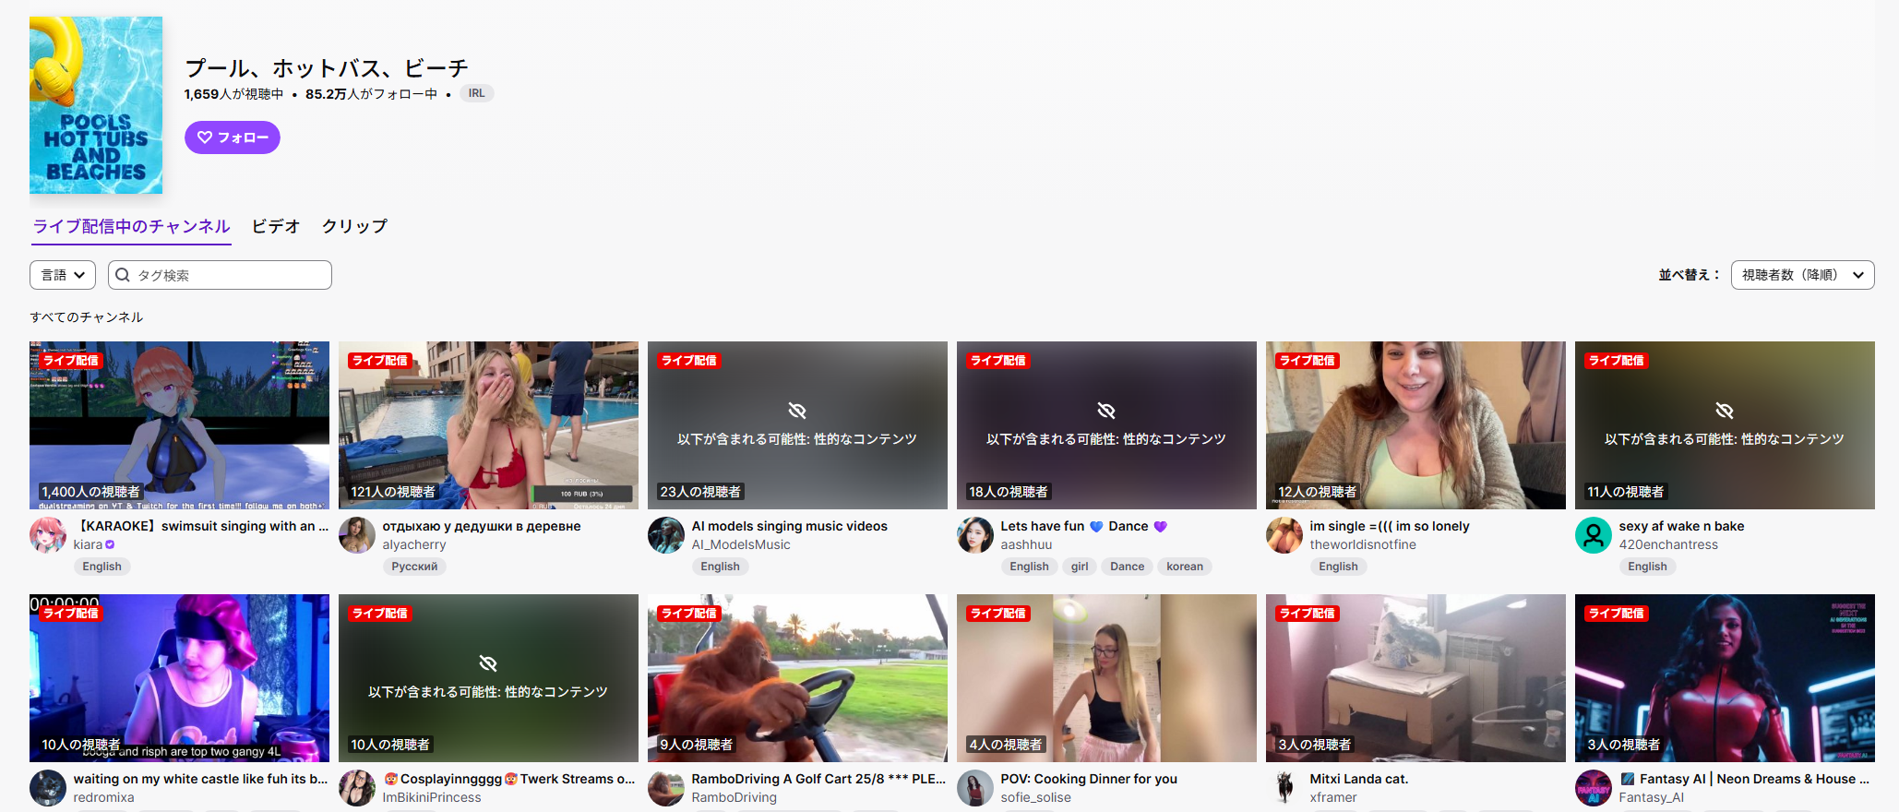Click the magnifier icon in tag search
Image resolution: width=1899 pixels, height=812 pixels.
pos(123,275)
